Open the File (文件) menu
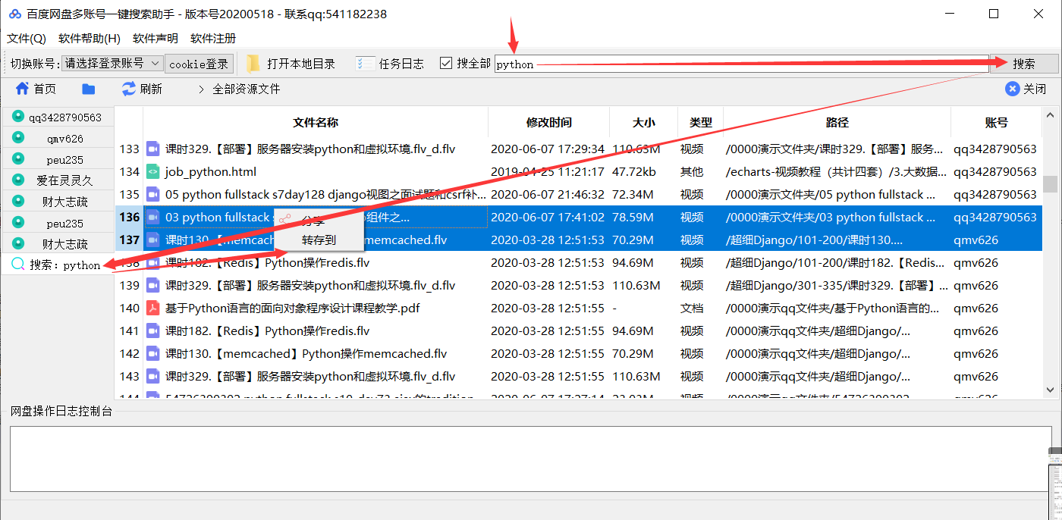1062x520 pixels. [26, 38]
